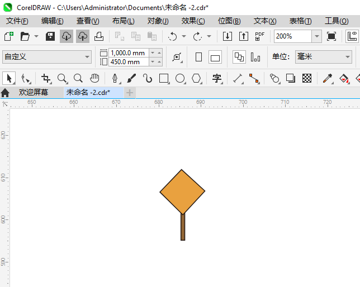This screenshot has width=360, height=287.
Task: Open the 对象(J) menu
Action: click(x=158, y=21)
